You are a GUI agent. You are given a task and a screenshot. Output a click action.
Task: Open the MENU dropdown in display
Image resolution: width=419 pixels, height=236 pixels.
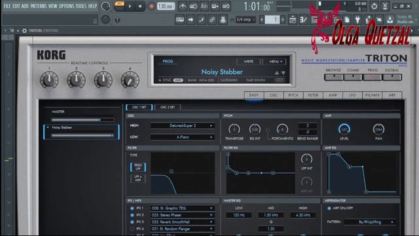click(275, 62)
